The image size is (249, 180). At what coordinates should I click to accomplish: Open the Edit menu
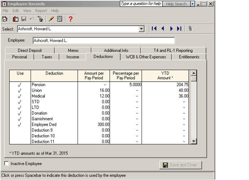coord(16,11)
